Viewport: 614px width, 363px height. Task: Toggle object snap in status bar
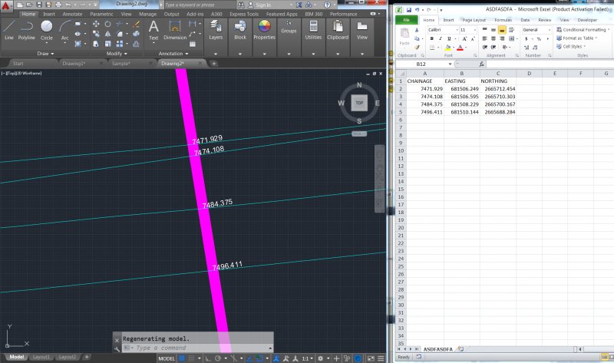click(x=259, y=358)
